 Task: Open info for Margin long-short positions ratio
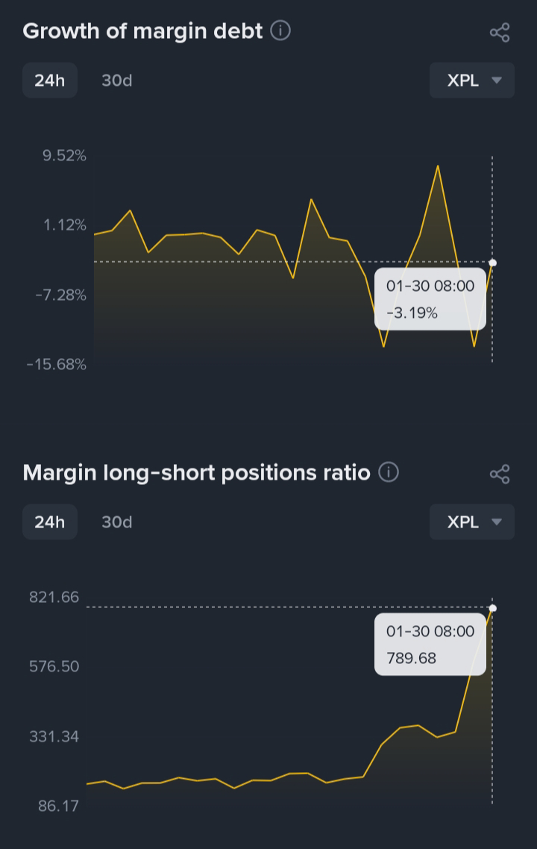(x=389, y=472)
